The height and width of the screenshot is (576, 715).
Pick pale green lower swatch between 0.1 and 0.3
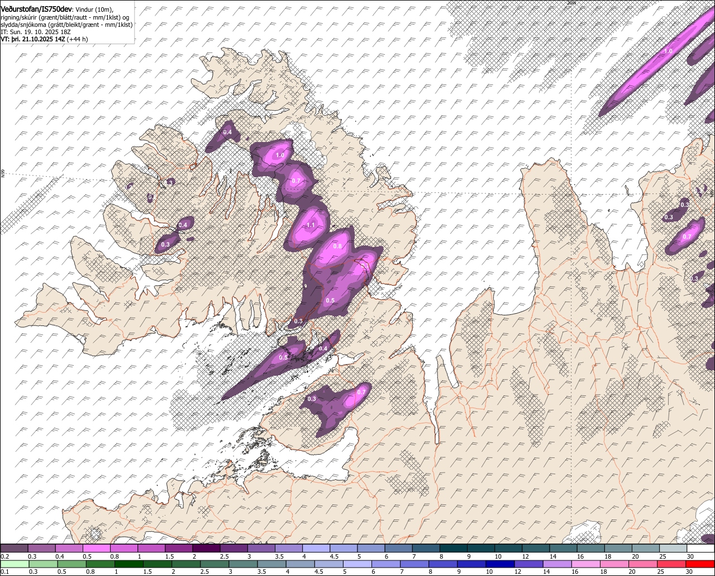pos(14,564)
